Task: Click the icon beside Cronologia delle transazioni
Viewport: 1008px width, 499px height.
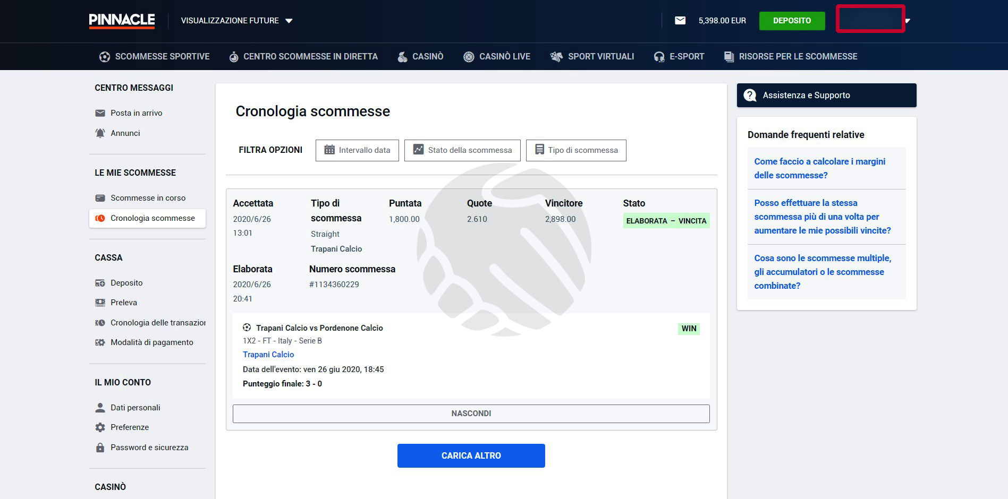Action: (100, 323)
